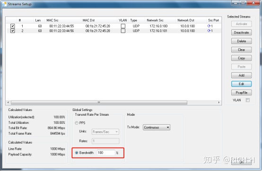This screenshot has width=262, height=171.
Task: Click the Src Port increment icon in row 2
Action: click(x=209, y=31)
